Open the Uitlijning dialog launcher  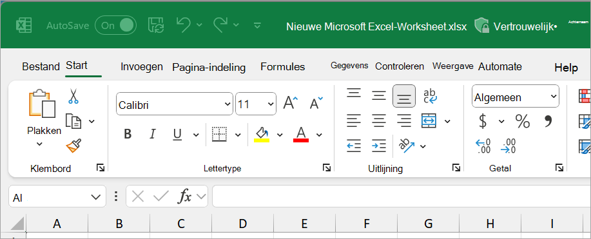tap(456, 167)
